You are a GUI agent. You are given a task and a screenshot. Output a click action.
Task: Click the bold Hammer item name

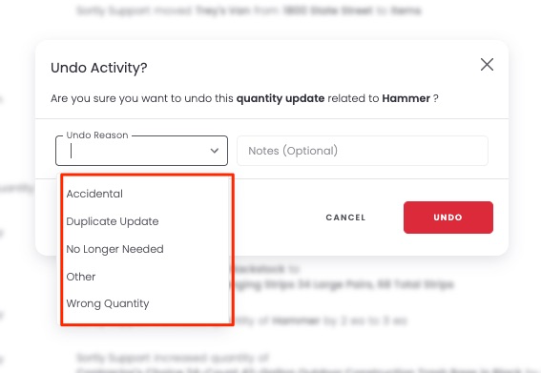406,98
